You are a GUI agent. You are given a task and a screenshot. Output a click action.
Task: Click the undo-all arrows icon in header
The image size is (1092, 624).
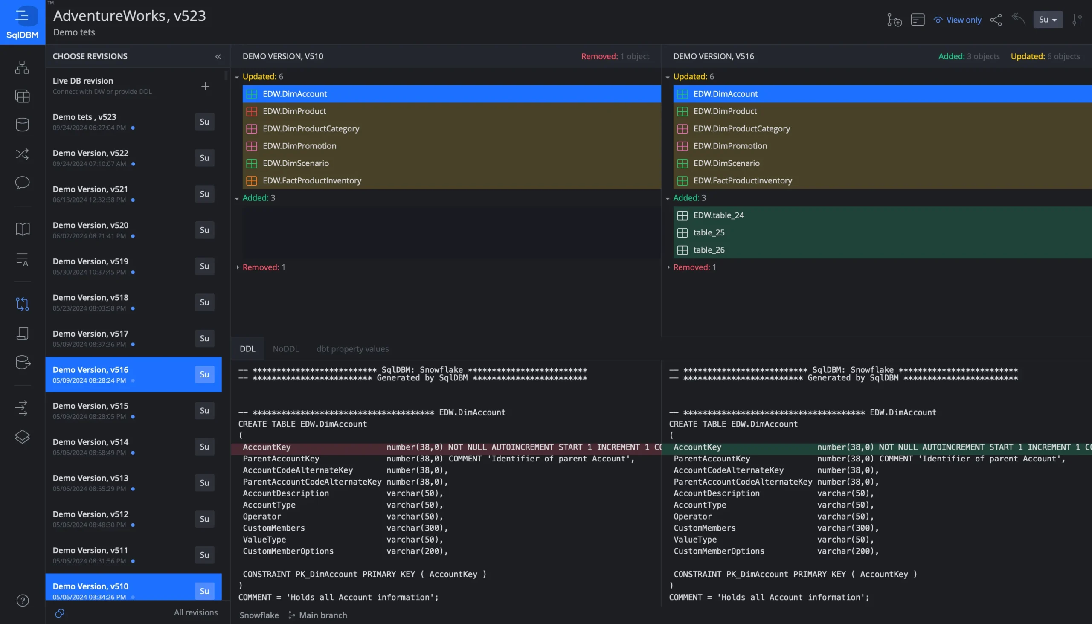[x=1019, y=19]
